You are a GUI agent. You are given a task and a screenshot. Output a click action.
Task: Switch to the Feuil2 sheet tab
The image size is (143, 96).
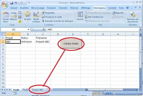tap(25, 90)
